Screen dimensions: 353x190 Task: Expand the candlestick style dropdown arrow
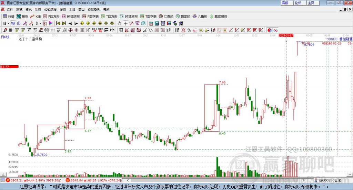40,23
